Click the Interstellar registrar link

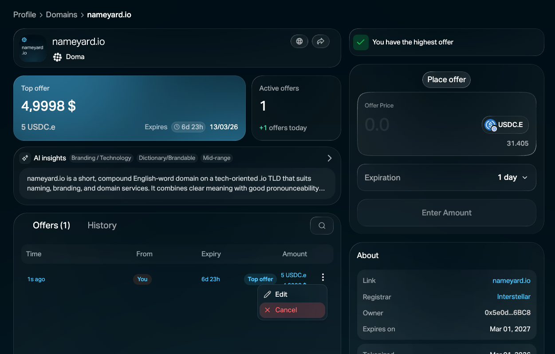pos(514,297)
